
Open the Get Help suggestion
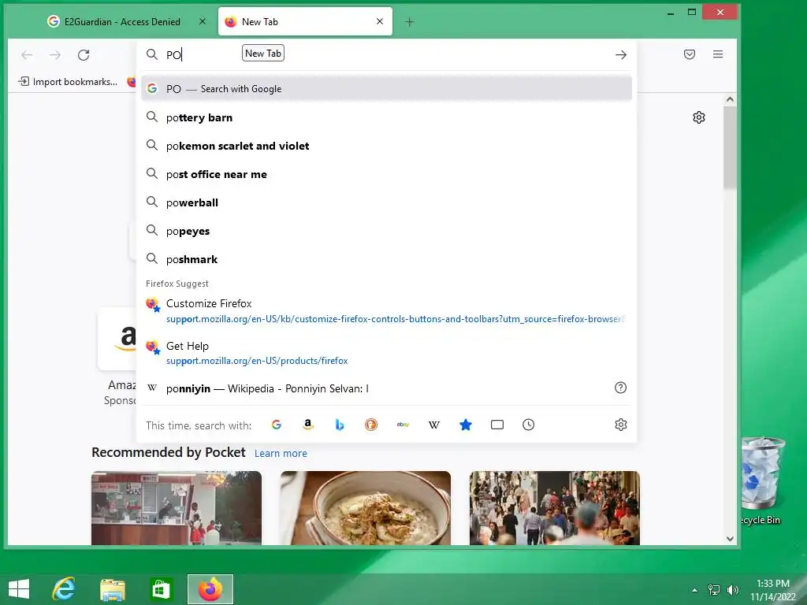[x=386, y=353]
